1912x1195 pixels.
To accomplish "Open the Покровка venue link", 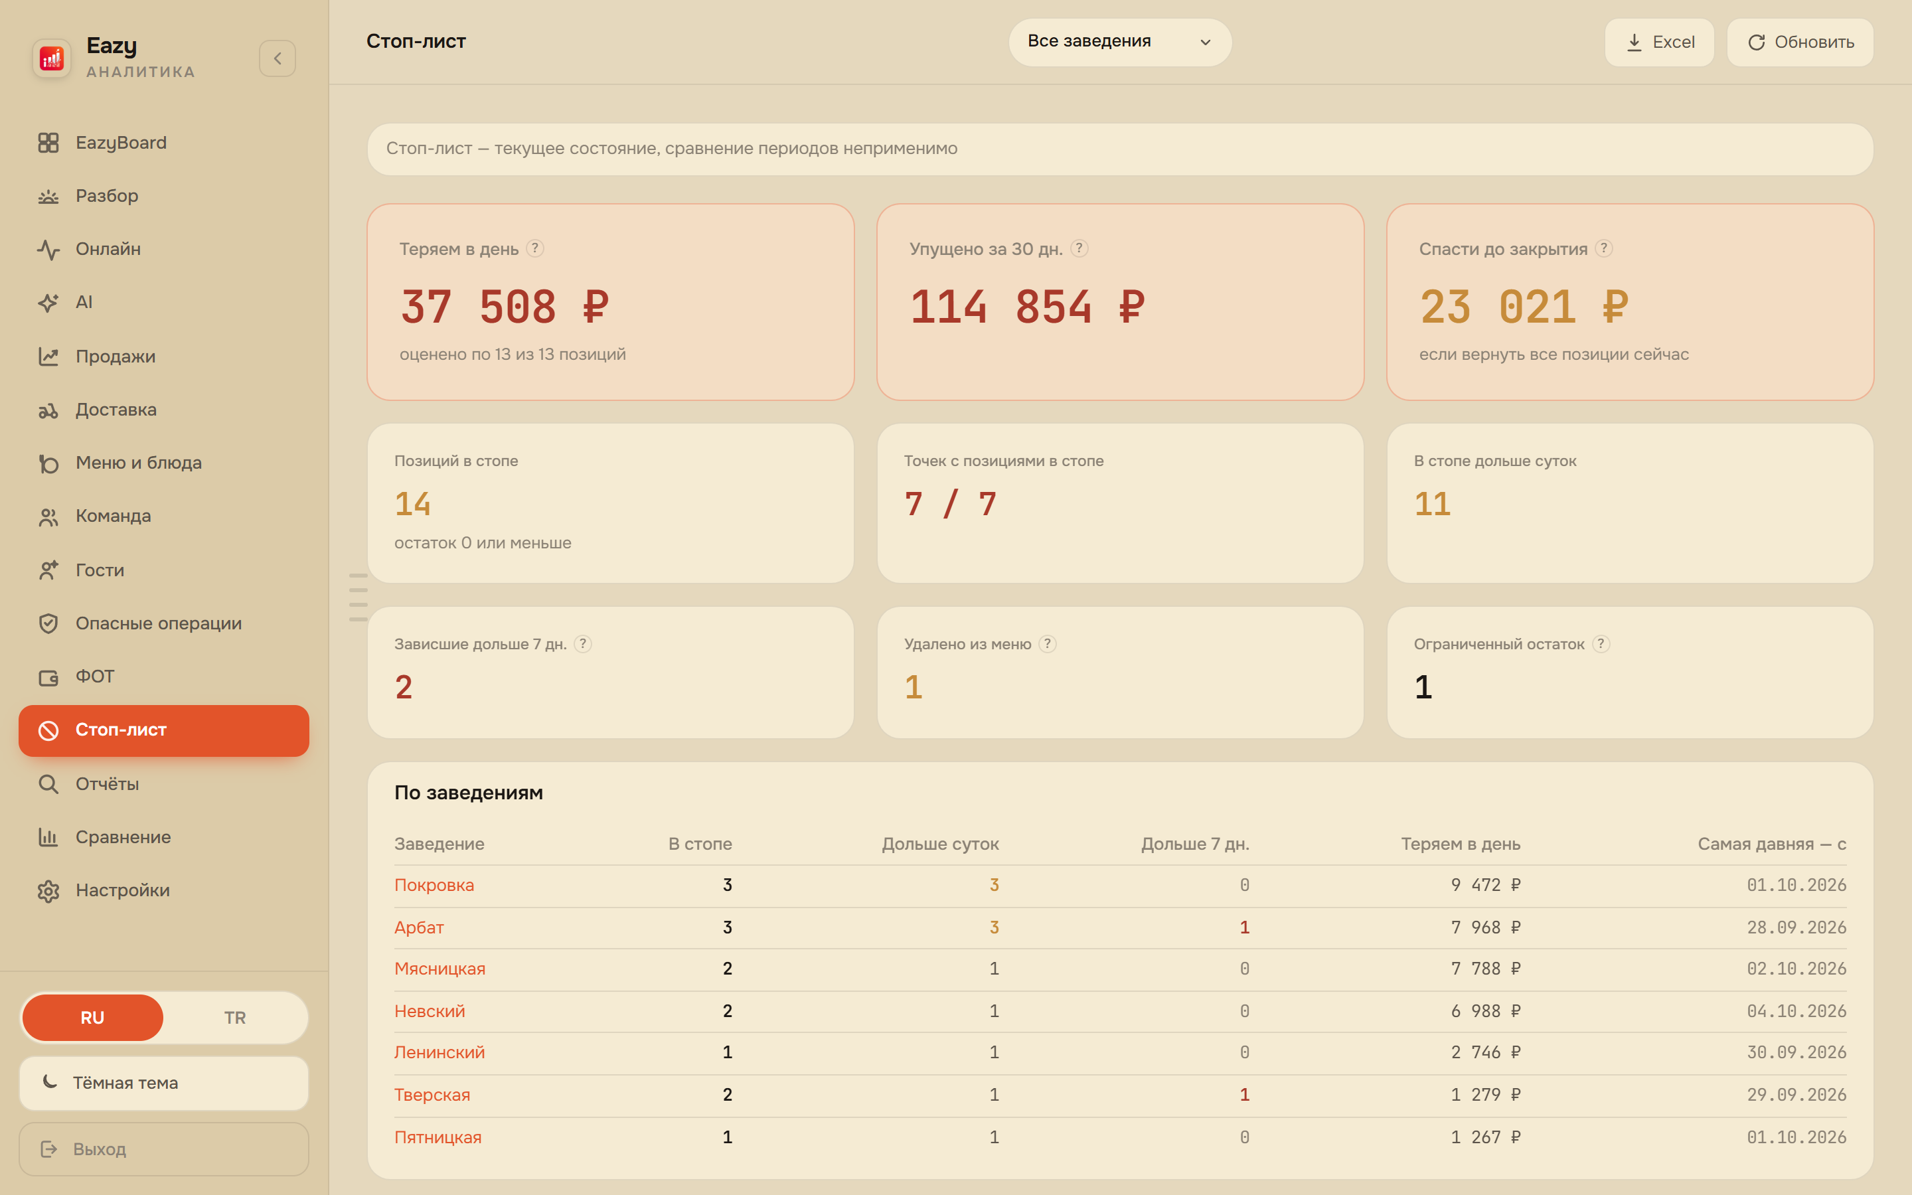I will pyautogui.click(x=434, y=885).
